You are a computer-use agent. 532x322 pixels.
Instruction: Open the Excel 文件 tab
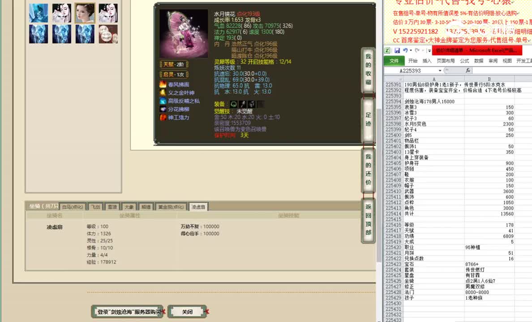coord(394,61)
